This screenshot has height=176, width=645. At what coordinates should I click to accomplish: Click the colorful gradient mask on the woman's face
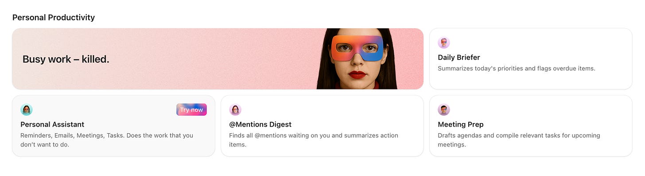tap(357, 48)
